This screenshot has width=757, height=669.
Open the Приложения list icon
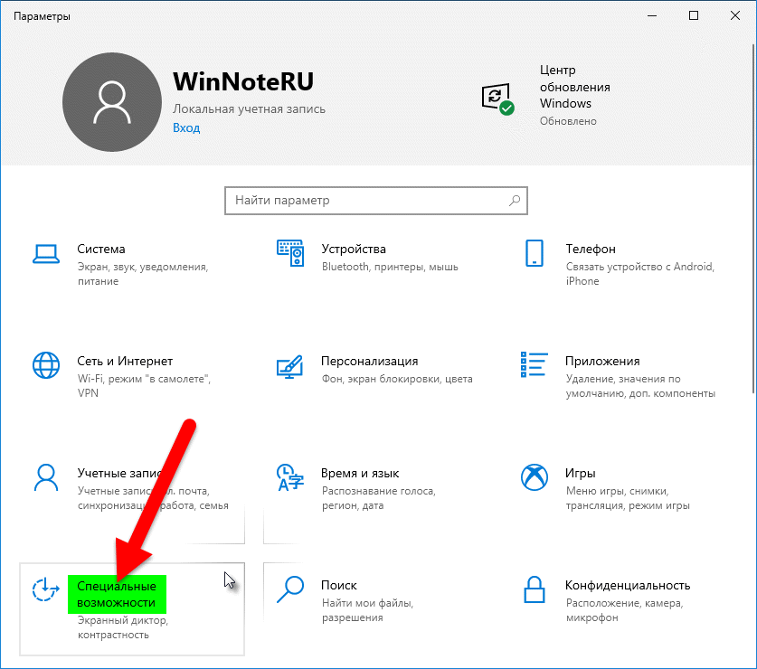pos(534,365)
